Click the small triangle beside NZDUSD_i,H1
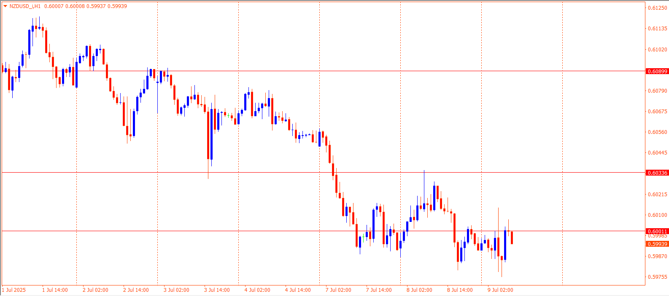 click(x=5, y=6)
